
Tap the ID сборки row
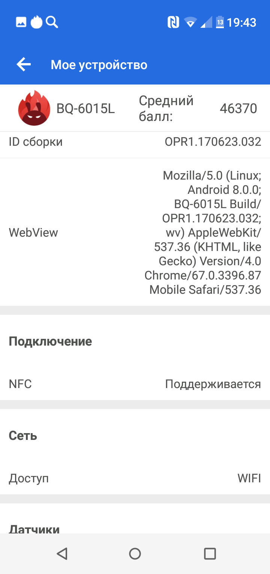135,142
